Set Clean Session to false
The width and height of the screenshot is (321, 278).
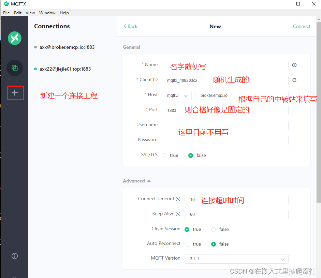coord(213,230)
